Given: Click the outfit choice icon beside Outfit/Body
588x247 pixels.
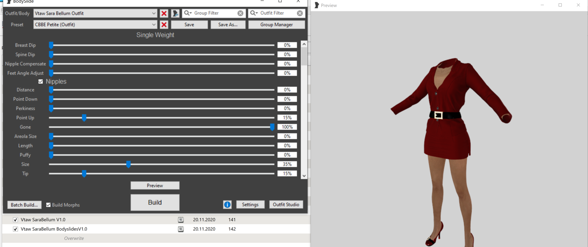Looking at the screenshot, I should (175, 13).
